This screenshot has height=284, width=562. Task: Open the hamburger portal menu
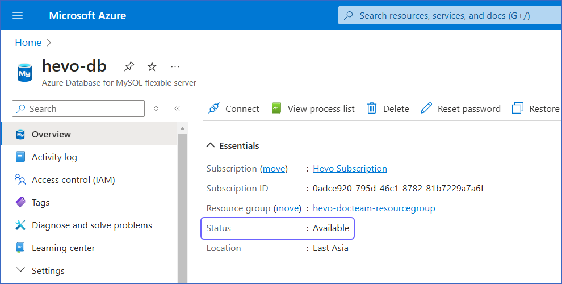tap(18, 15)
